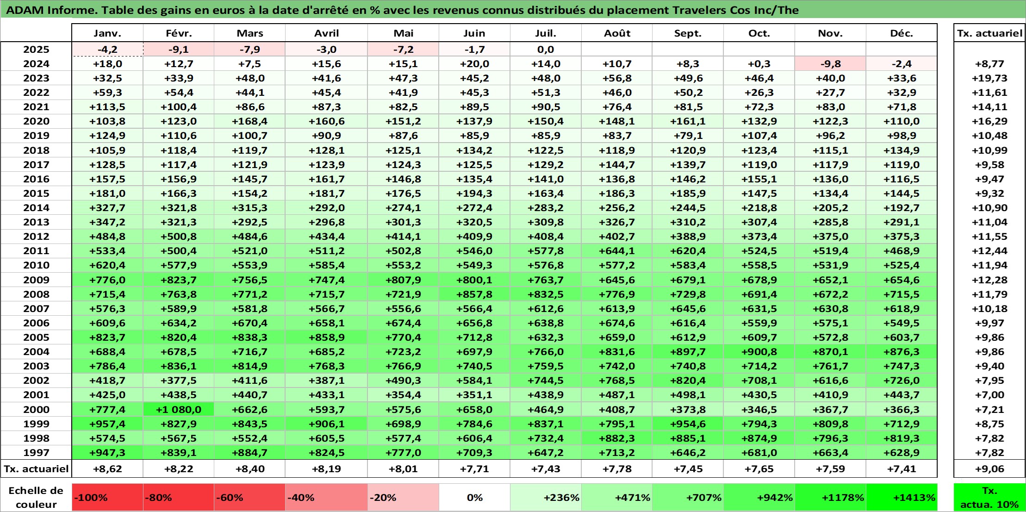The width and height of the screenshot is (1026, 512).
Task: Click the +1413% bright green swatch
Action: coord(902,498)
